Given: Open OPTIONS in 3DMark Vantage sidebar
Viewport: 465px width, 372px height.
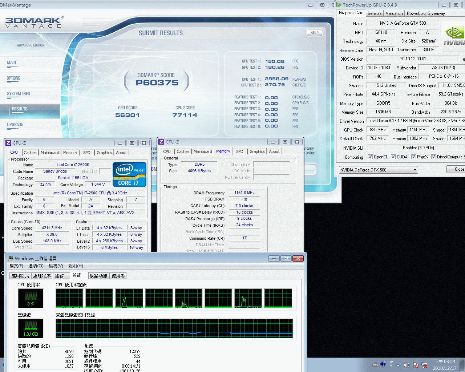Looking at the screenshot, I should tap(13, 78).
